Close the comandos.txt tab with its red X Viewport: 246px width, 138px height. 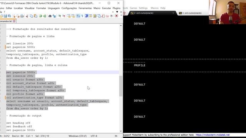pyautogui.click(x=14, y=21)
